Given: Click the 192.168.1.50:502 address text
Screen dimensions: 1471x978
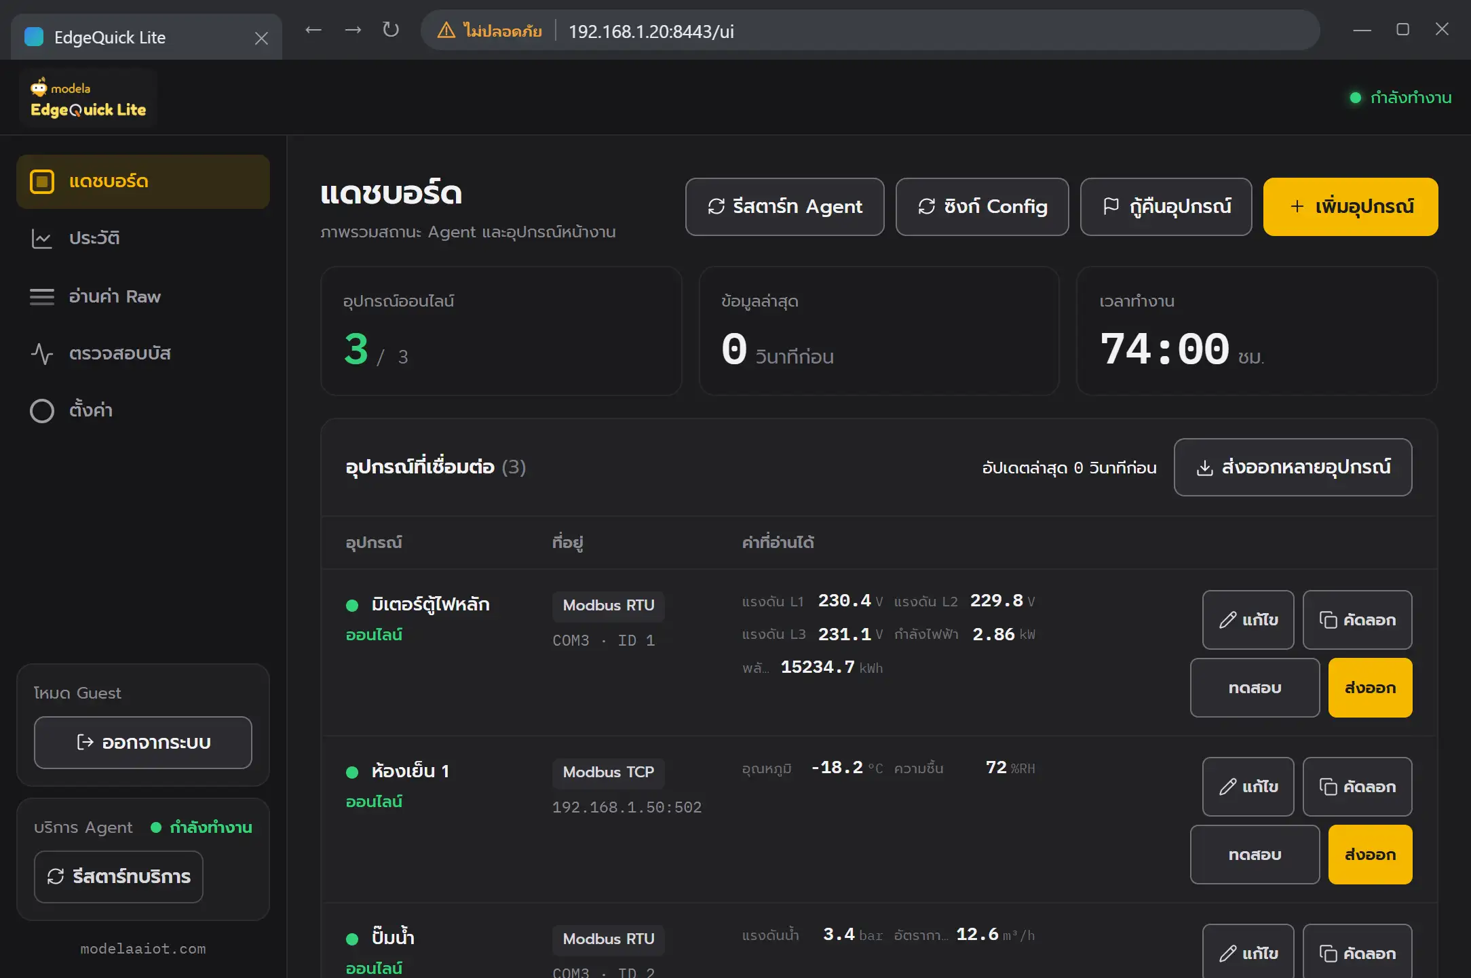Looking at the screenshot, I should click(x=626, y=807).
